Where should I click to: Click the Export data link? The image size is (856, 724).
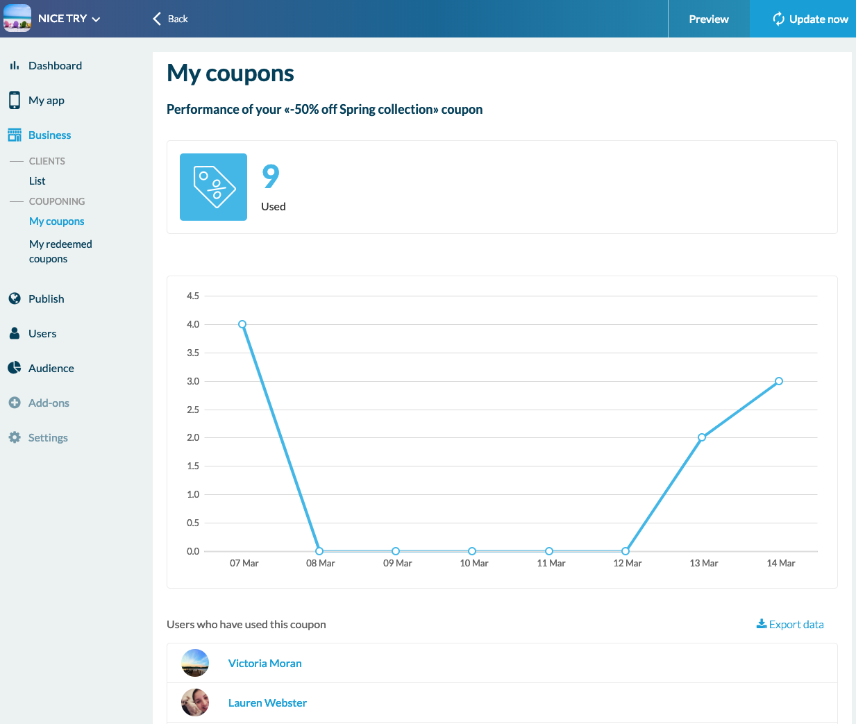pyautogui.click(x=790, y=624)
